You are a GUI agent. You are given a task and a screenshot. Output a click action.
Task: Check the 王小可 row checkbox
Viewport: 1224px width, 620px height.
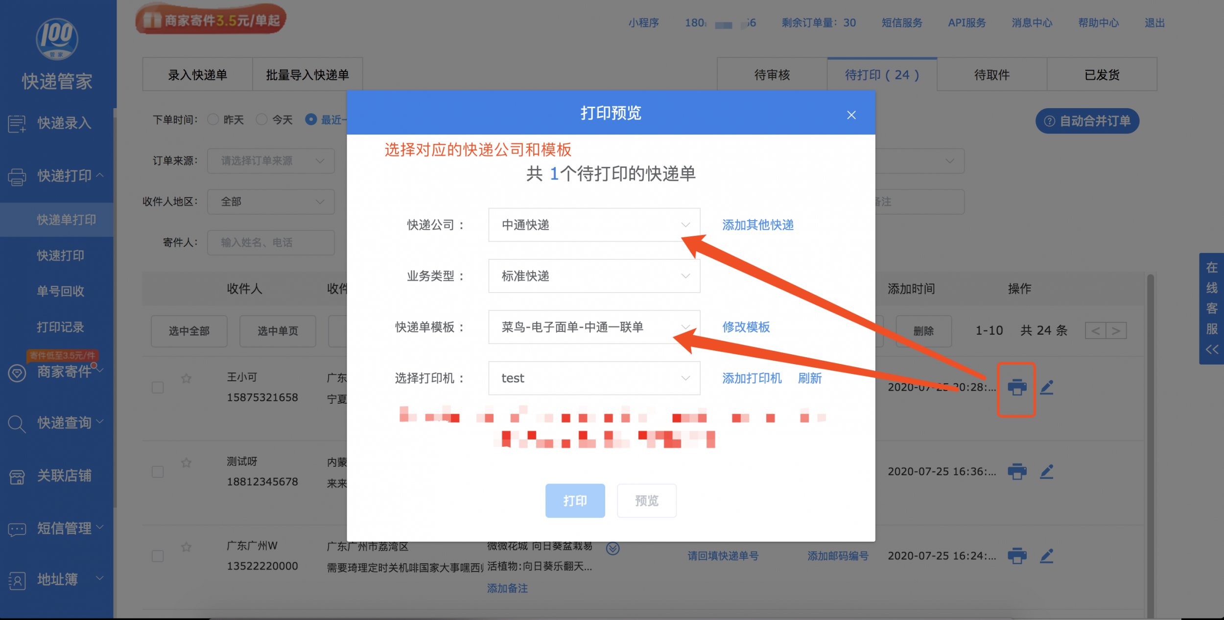click(x=158, y=388)
